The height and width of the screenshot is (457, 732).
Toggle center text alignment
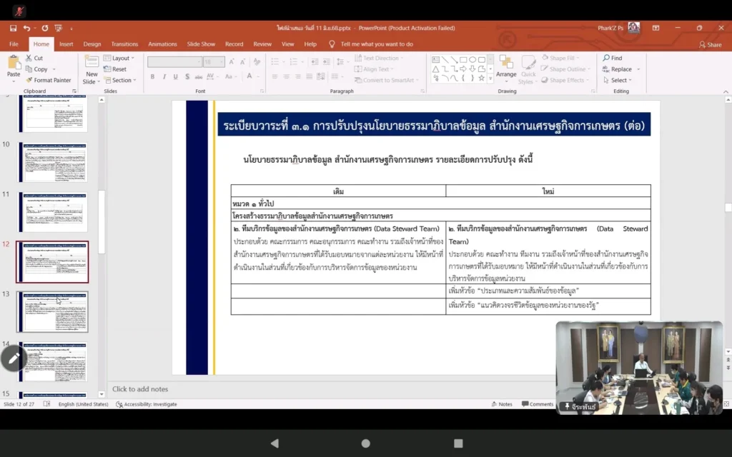click(286, 76)
